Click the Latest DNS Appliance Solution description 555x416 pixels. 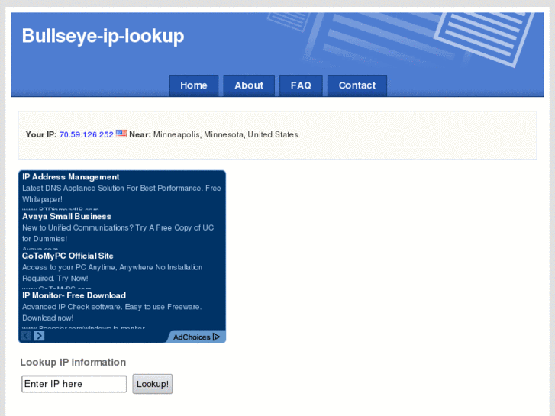(121, 194)
